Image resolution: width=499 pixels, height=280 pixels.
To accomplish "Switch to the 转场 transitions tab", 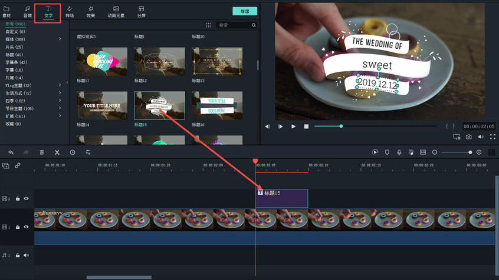I will [70, 12].
